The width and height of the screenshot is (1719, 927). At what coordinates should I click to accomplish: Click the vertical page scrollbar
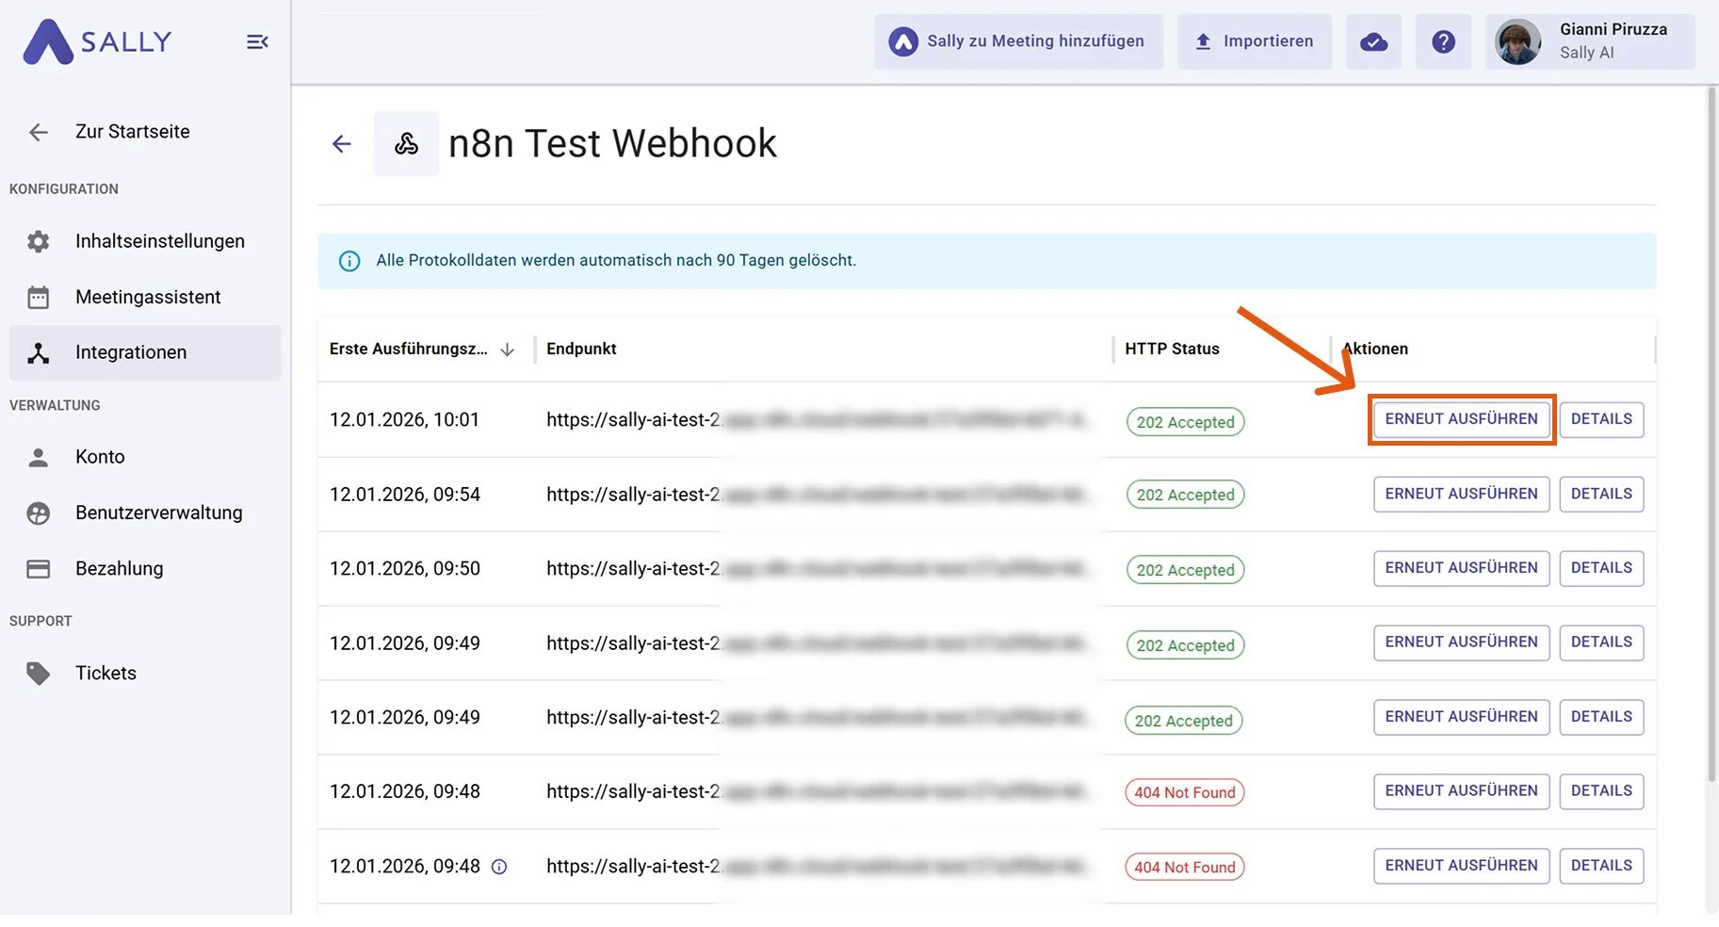point(1711,433)
